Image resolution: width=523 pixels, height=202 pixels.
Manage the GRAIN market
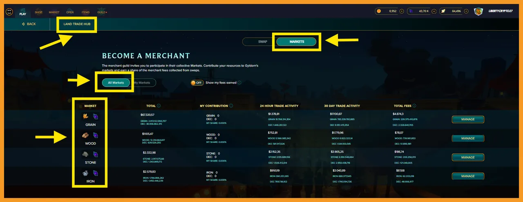click(x=468, y=120)
